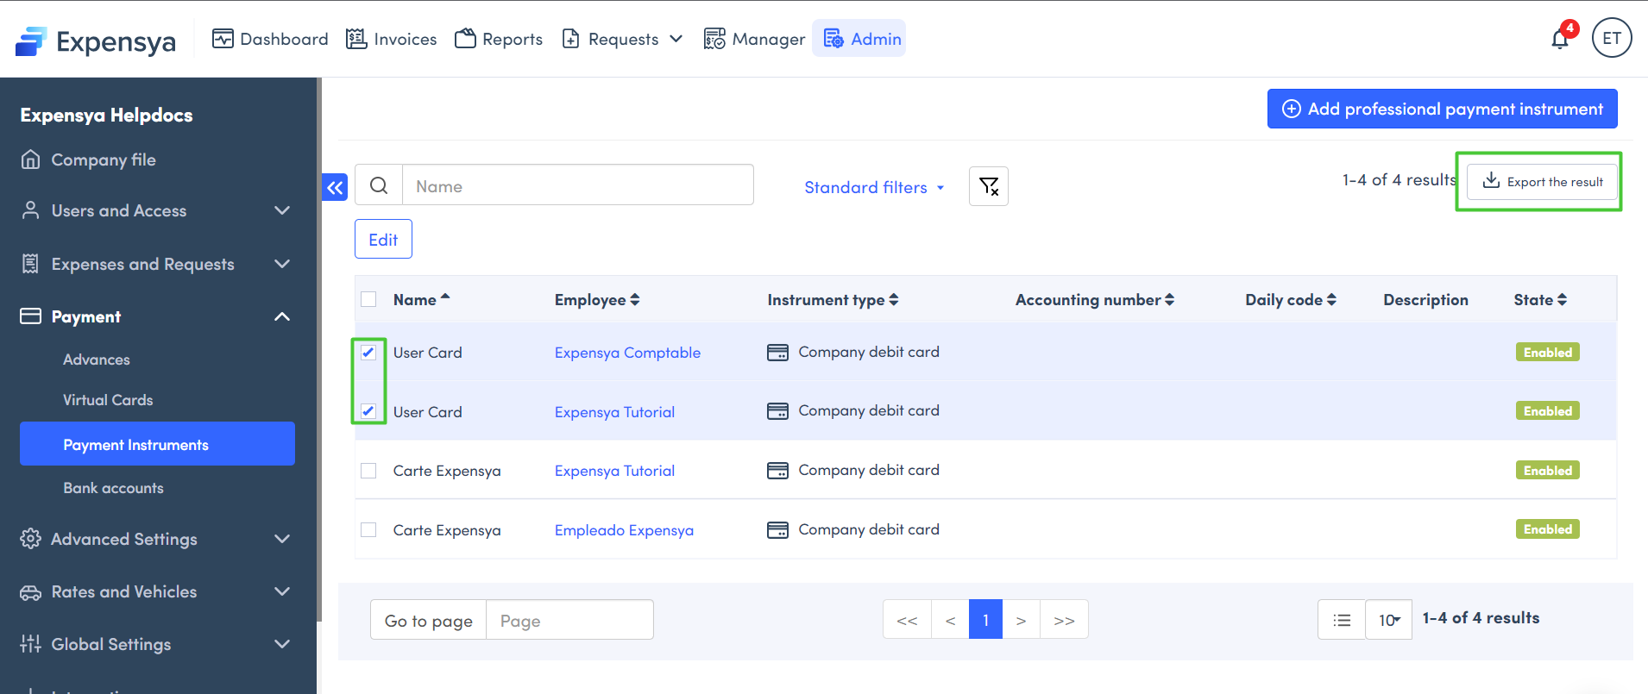Check the Empleado Expensya row checkbox
The image size is (1648, 694).
pyautogui.click(x=368, y=530)
